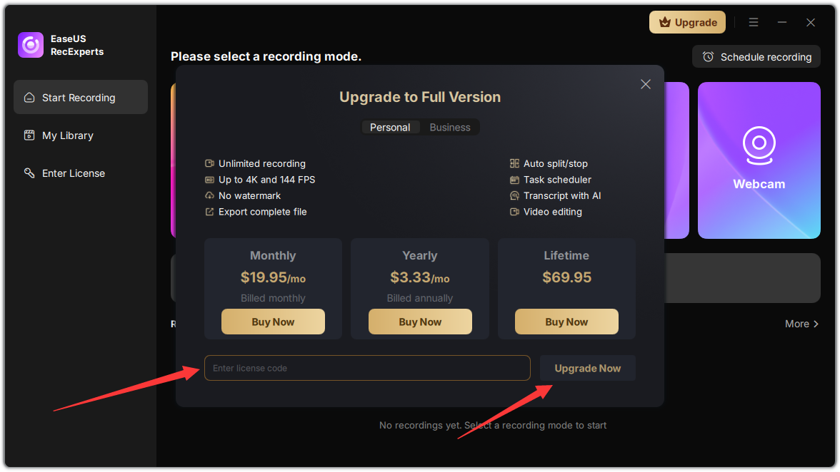This screenshot has width=840, height=472.
Task: Click the EaseUS RecExperts logo icon
Action: click(31, 45)
